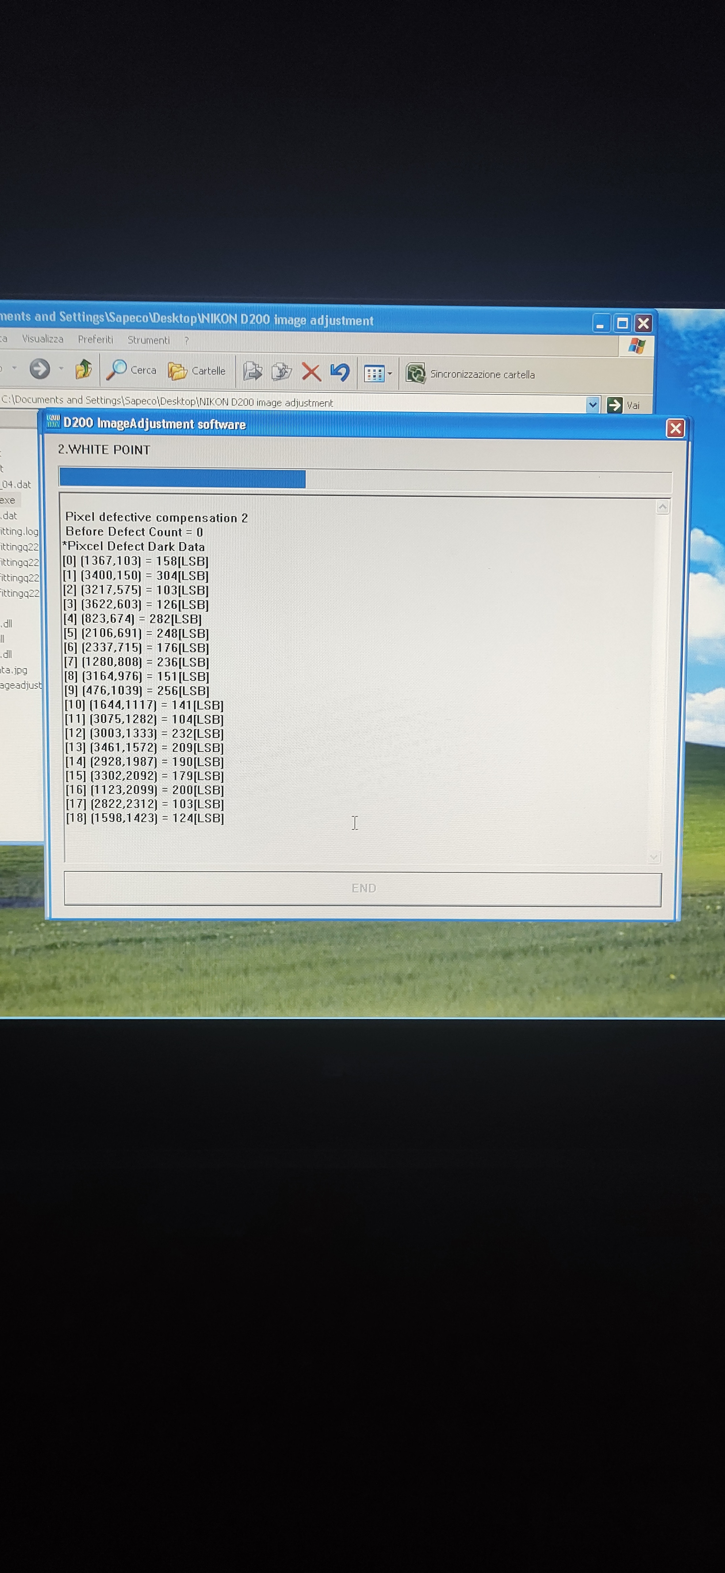The image size is (725, 1573).
Task: Click the red Delete X icon
Action: (x=311, y=372)
